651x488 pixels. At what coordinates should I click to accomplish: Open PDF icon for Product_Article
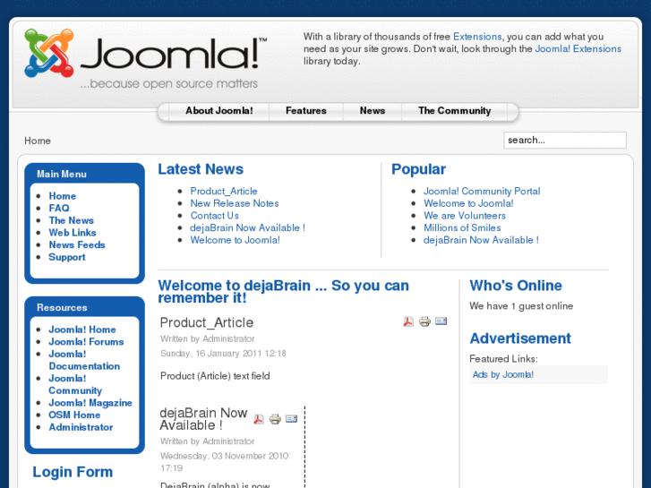click(x=408, y=321)
